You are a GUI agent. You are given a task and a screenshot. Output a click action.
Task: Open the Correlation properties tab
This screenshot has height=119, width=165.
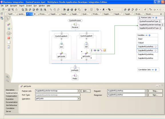pyautogui.click(x=10, y=108)
